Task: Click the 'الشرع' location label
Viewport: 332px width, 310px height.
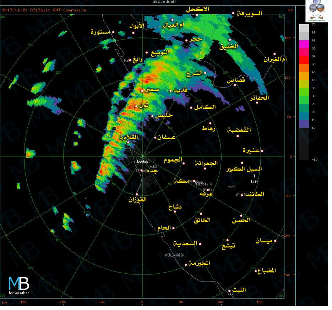Action: click(195, 73)
